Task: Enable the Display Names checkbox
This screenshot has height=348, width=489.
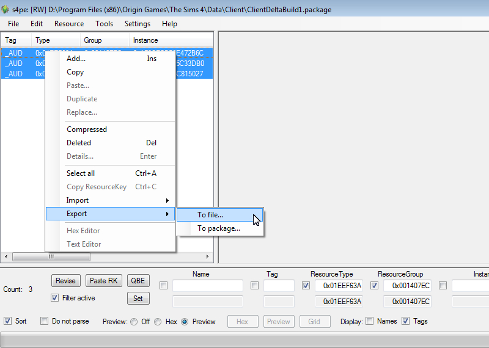Action: click(x=369, y=321)
